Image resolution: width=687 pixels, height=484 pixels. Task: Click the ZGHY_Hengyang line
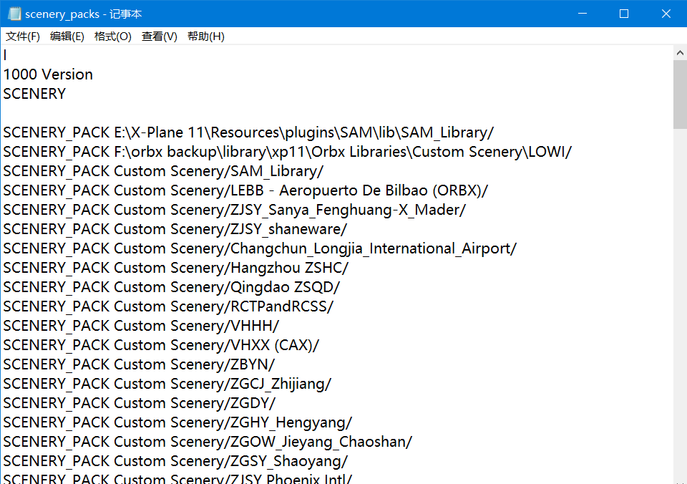click(178, 422)
